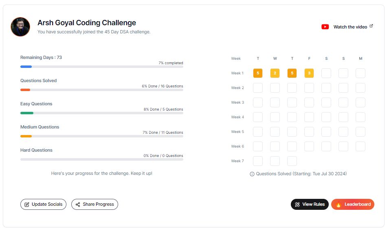The height and width of the screenshot is (233, 389).
Task: Click the Leaderboard flame icon
Action: [338, 205]
